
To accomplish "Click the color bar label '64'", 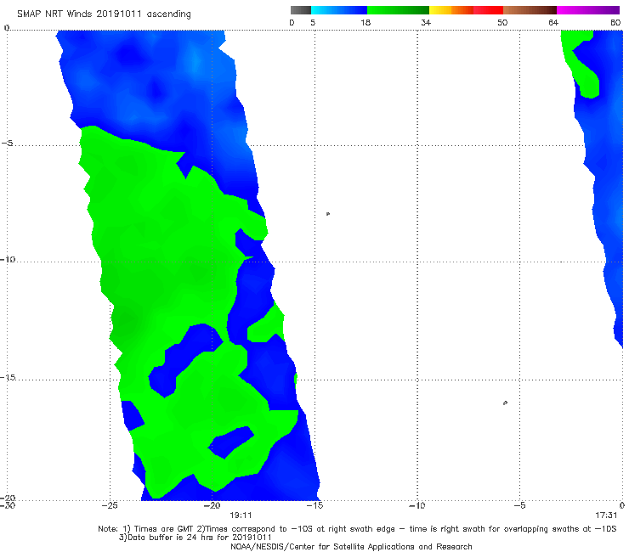I will [553, 23].
